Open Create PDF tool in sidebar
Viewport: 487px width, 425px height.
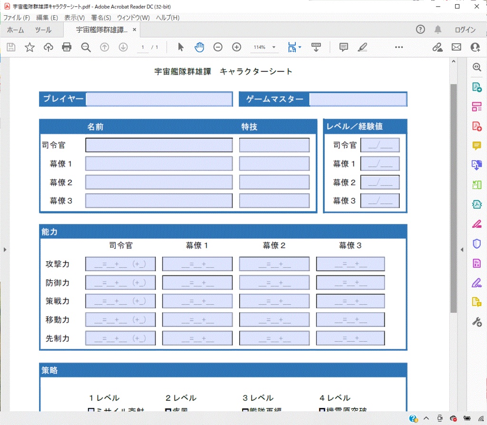[x=477, y=126]
